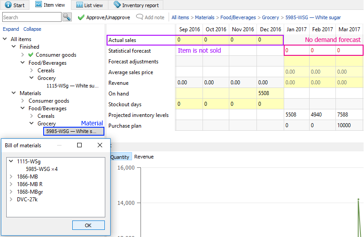The width and height of the screenshot is (364, 237).
Task: Collapse the 1115-WSg node in Bill of materials
Action: click(x=11, y=162)
